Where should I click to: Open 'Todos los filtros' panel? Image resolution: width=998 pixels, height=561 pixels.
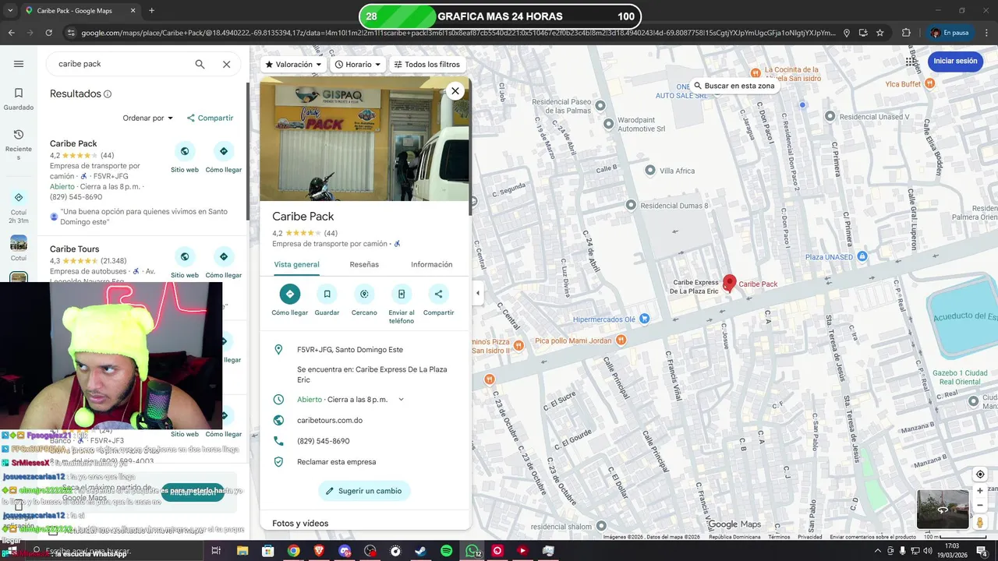[x=427, y=65]
